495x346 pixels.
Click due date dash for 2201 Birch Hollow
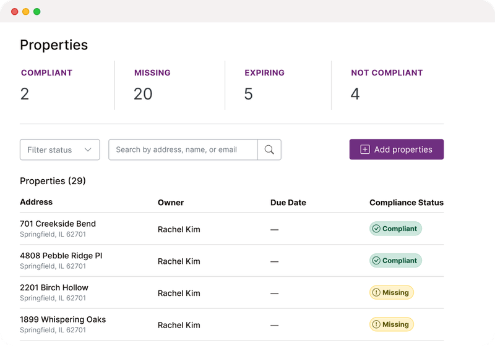point(274,293)
